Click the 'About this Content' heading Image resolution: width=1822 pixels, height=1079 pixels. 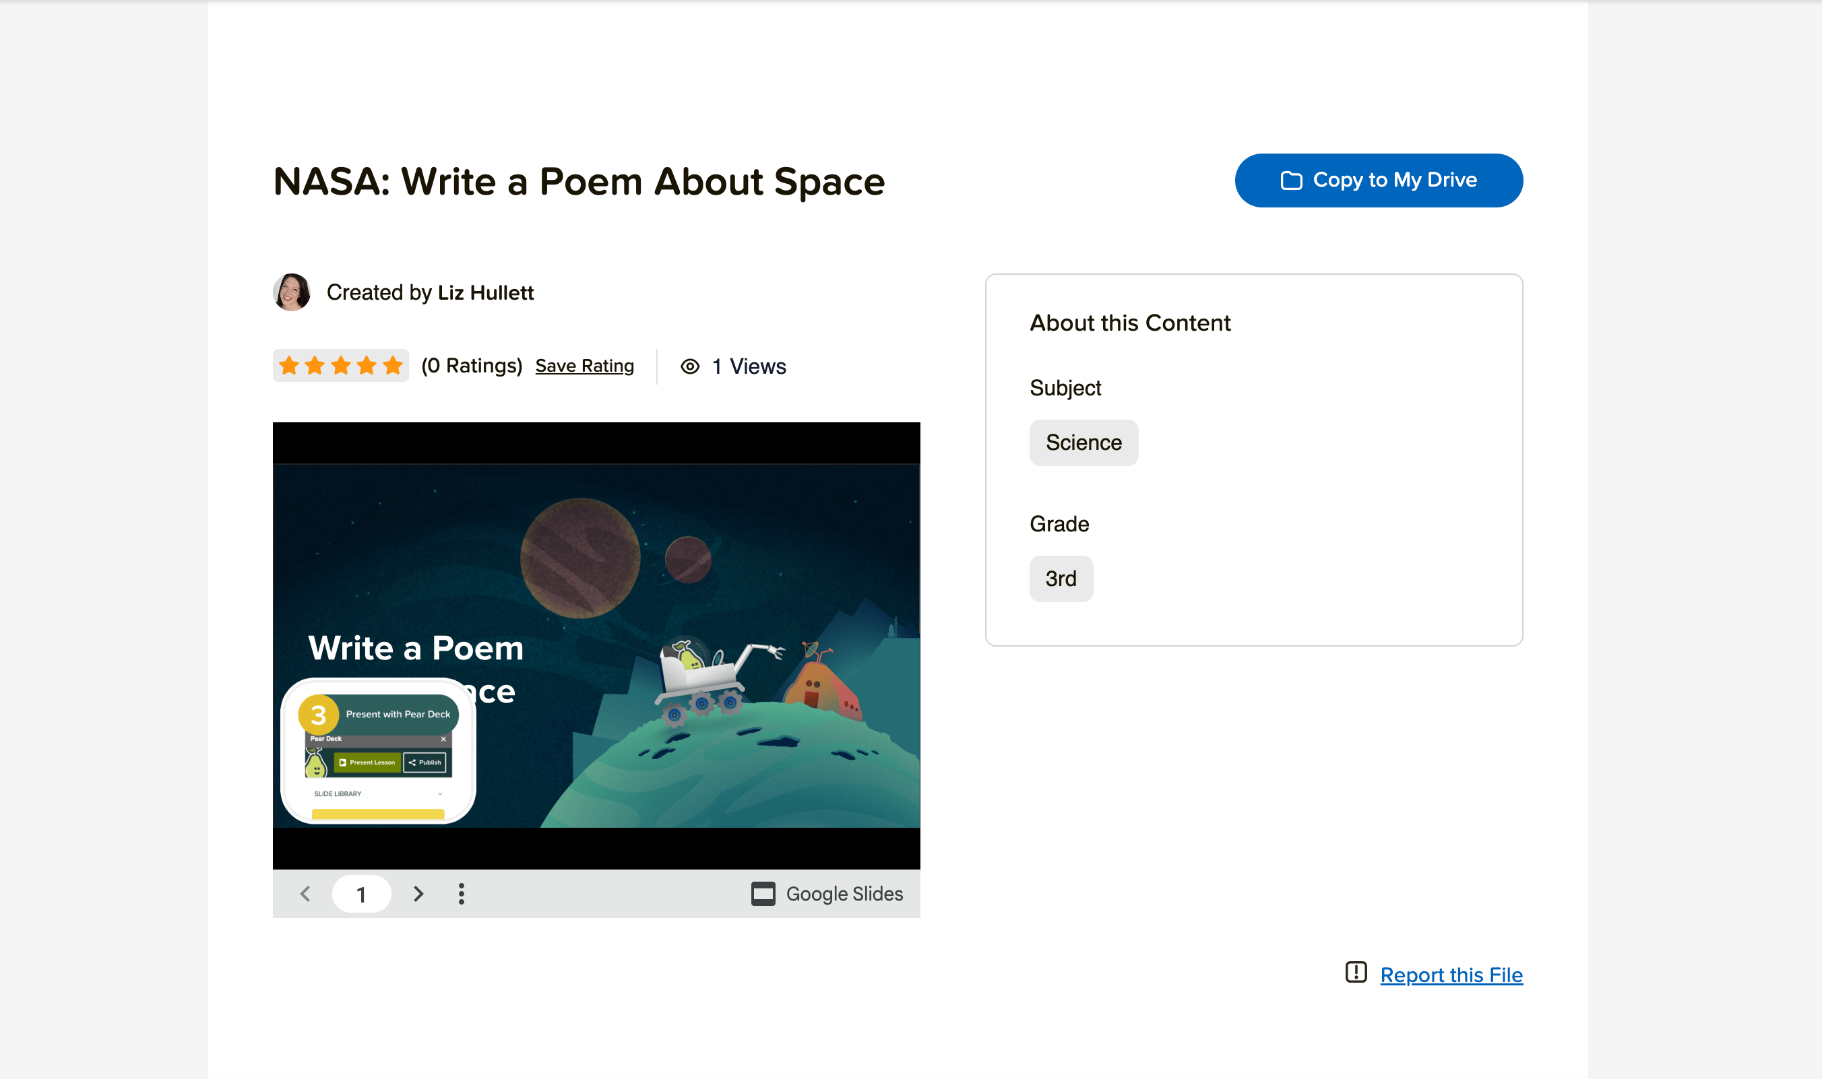click(x=1130, y=323)
